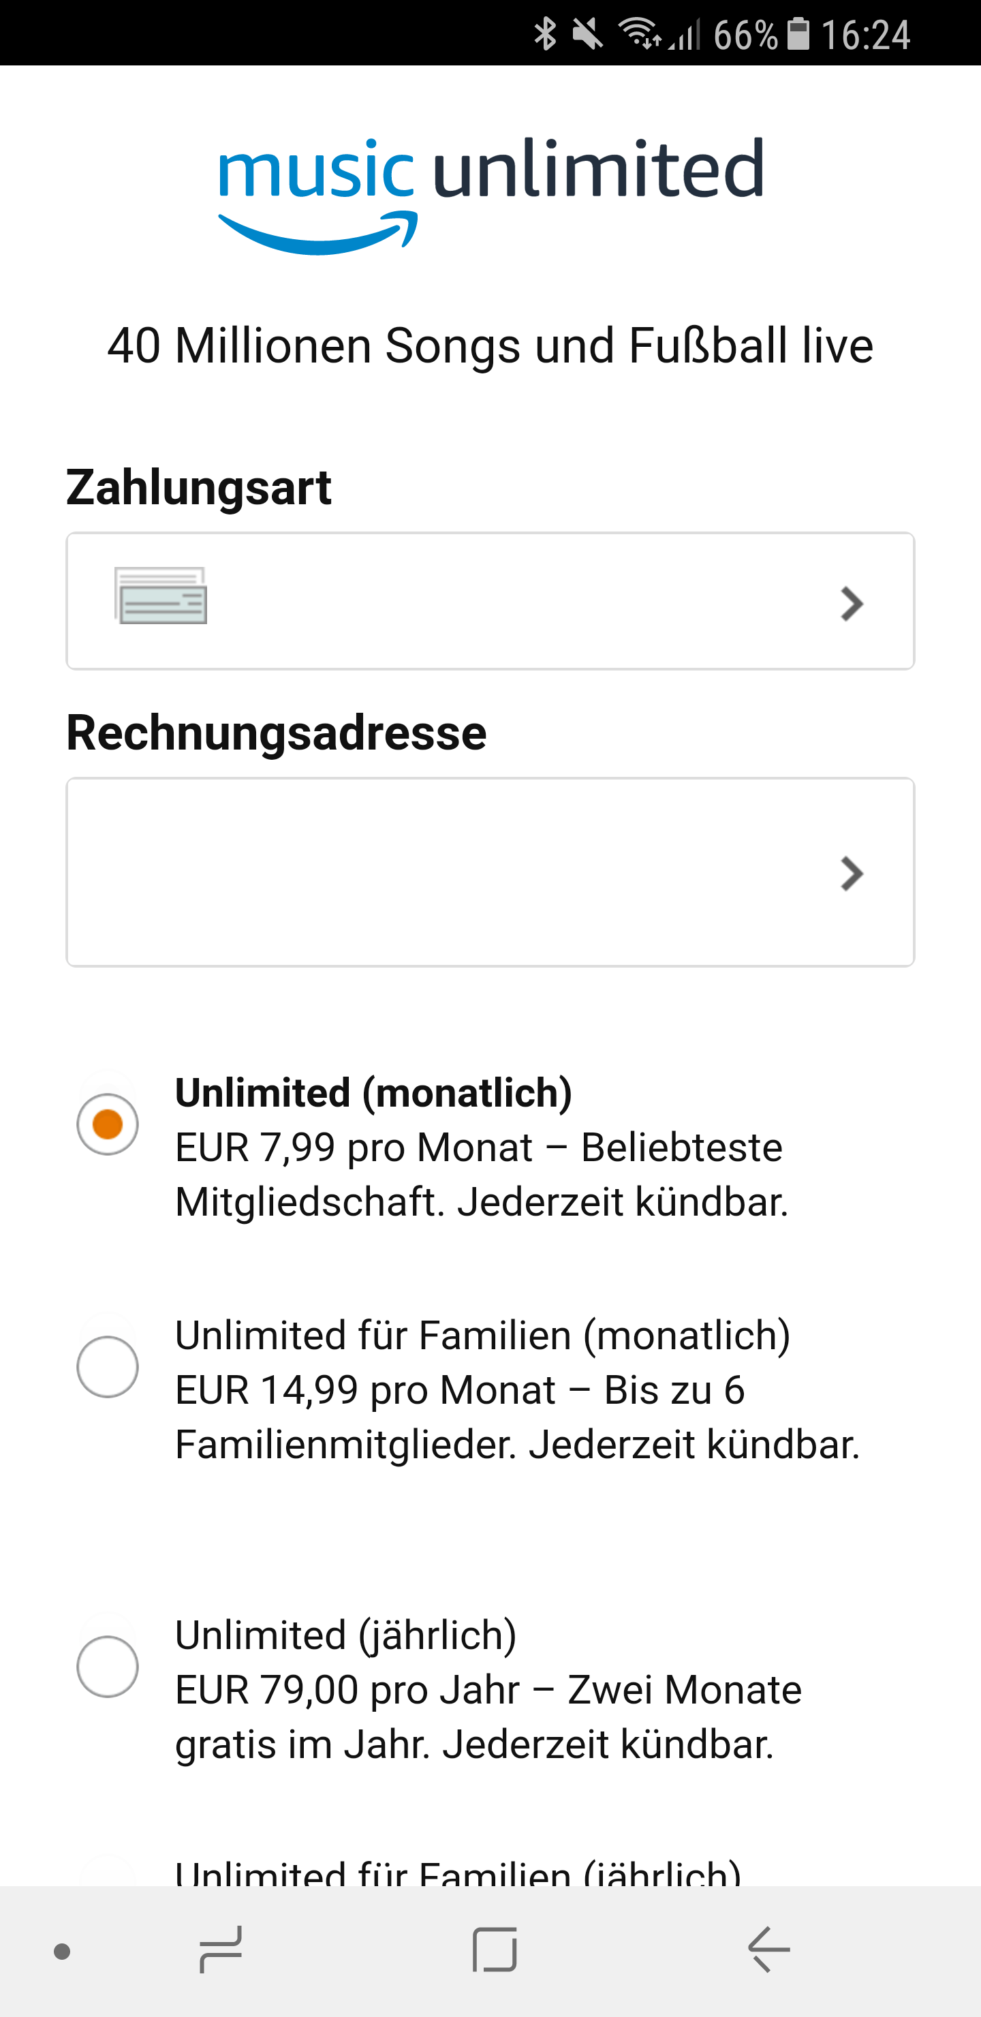Tap the EUR 79,00 pro Jahr description
This screenshot has width=981, height=2017.
coord(488,1717)
